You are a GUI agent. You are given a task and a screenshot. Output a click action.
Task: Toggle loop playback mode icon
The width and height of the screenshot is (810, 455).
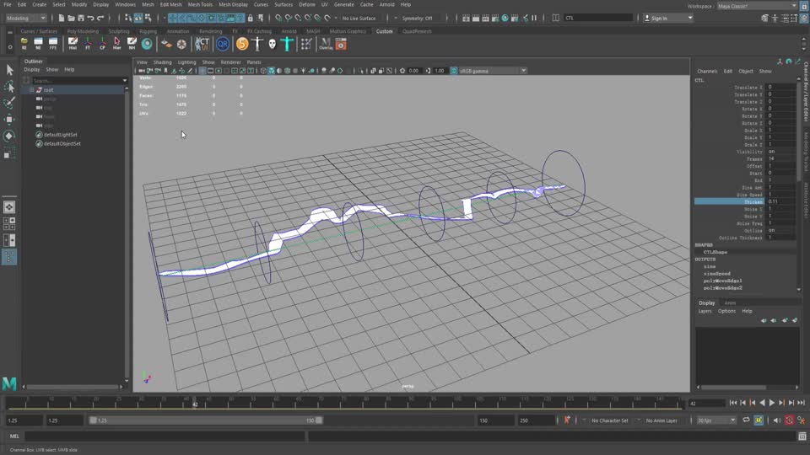coord(745,420)
